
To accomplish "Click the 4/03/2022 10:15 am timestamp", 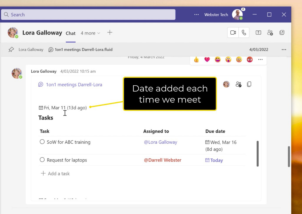I will click(x=78, y=71).
